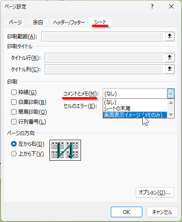
Task: Click collapse-dialog icon beside 印刷範囲 field
Action: (x=170, y=36)
